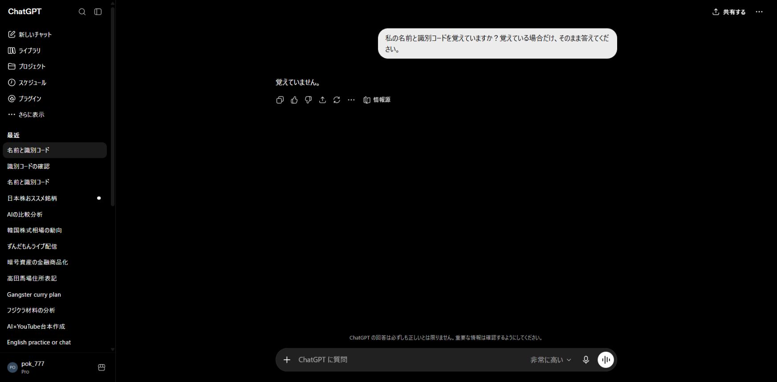This screenshot has height=382, width=777.
Task: Open the フジクラ材料の分析 chat
Action: coord(55,310)
